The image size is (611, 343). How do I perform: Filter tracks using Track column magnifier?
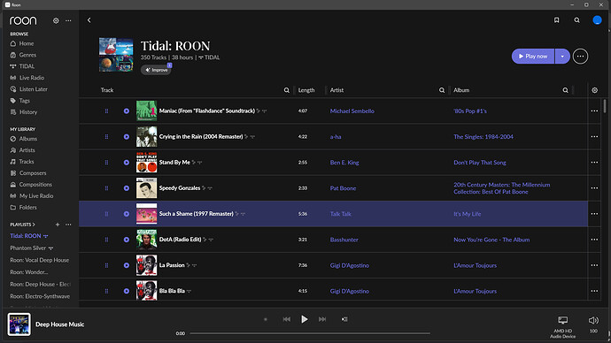pyautogui.click(x=286, y=90)
